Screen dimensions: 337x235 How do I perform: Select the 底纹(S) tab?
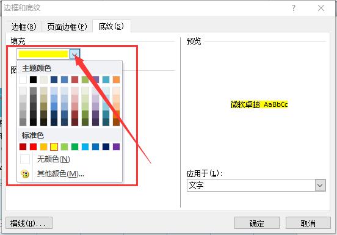pyautogui.click(x=111, y=26)
